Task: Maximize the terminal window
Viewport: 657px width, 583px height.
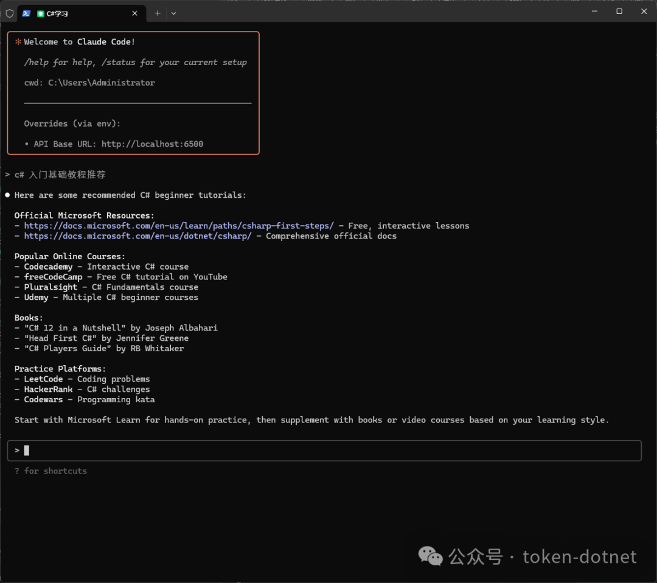Action: coord(619,12)
